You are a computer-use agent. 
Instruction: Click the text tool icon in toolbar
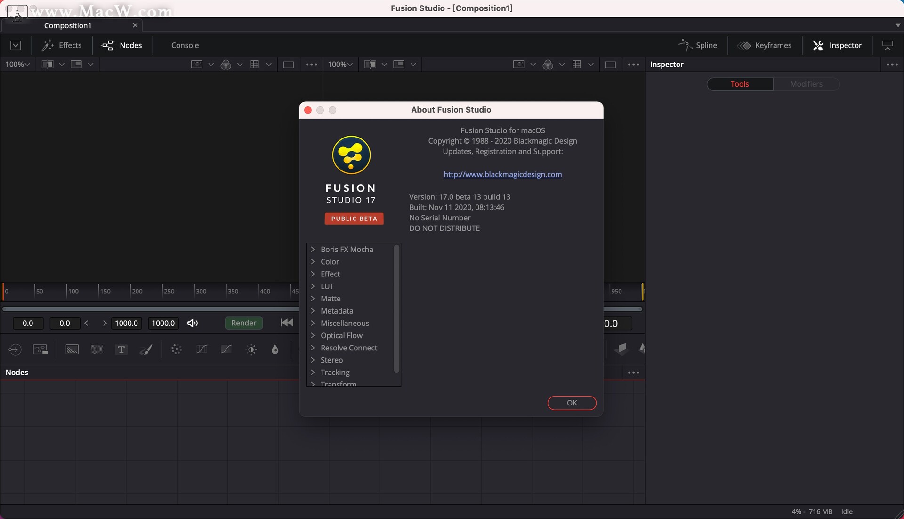click(x=121, y=349)
